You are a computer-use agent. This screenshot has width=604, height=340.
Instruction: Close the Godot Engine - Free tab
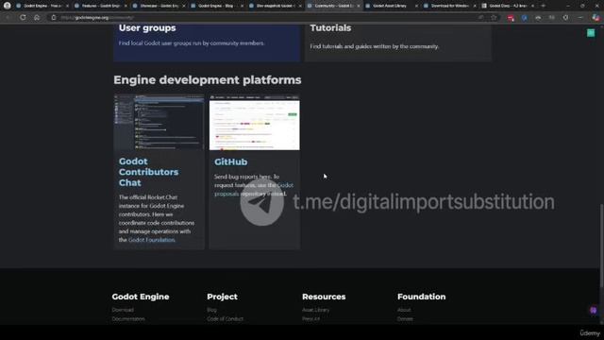67,6
